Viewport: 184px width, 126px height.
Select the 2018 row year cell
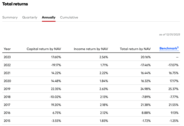7,97
